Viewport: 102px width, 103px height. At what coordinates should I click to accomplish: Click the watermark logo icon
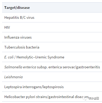pyautogui.click(x=85, y=99)
